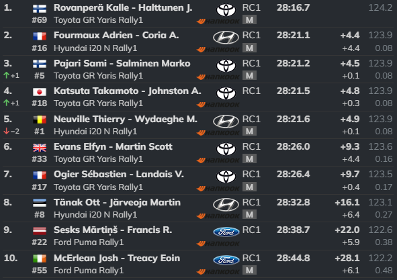The width and height of the screenshot is (397, 280).
Task: Click the M badge in Tänak's row
Action: (x=249, y=215)
